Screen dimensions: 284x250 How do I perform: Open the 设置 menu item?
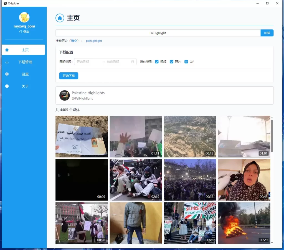click(23, 74)
